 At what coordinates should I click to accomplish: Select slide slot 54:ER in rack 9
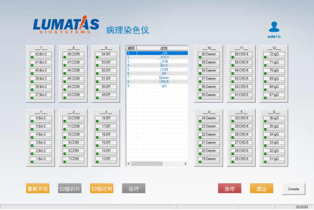[106, 54]
